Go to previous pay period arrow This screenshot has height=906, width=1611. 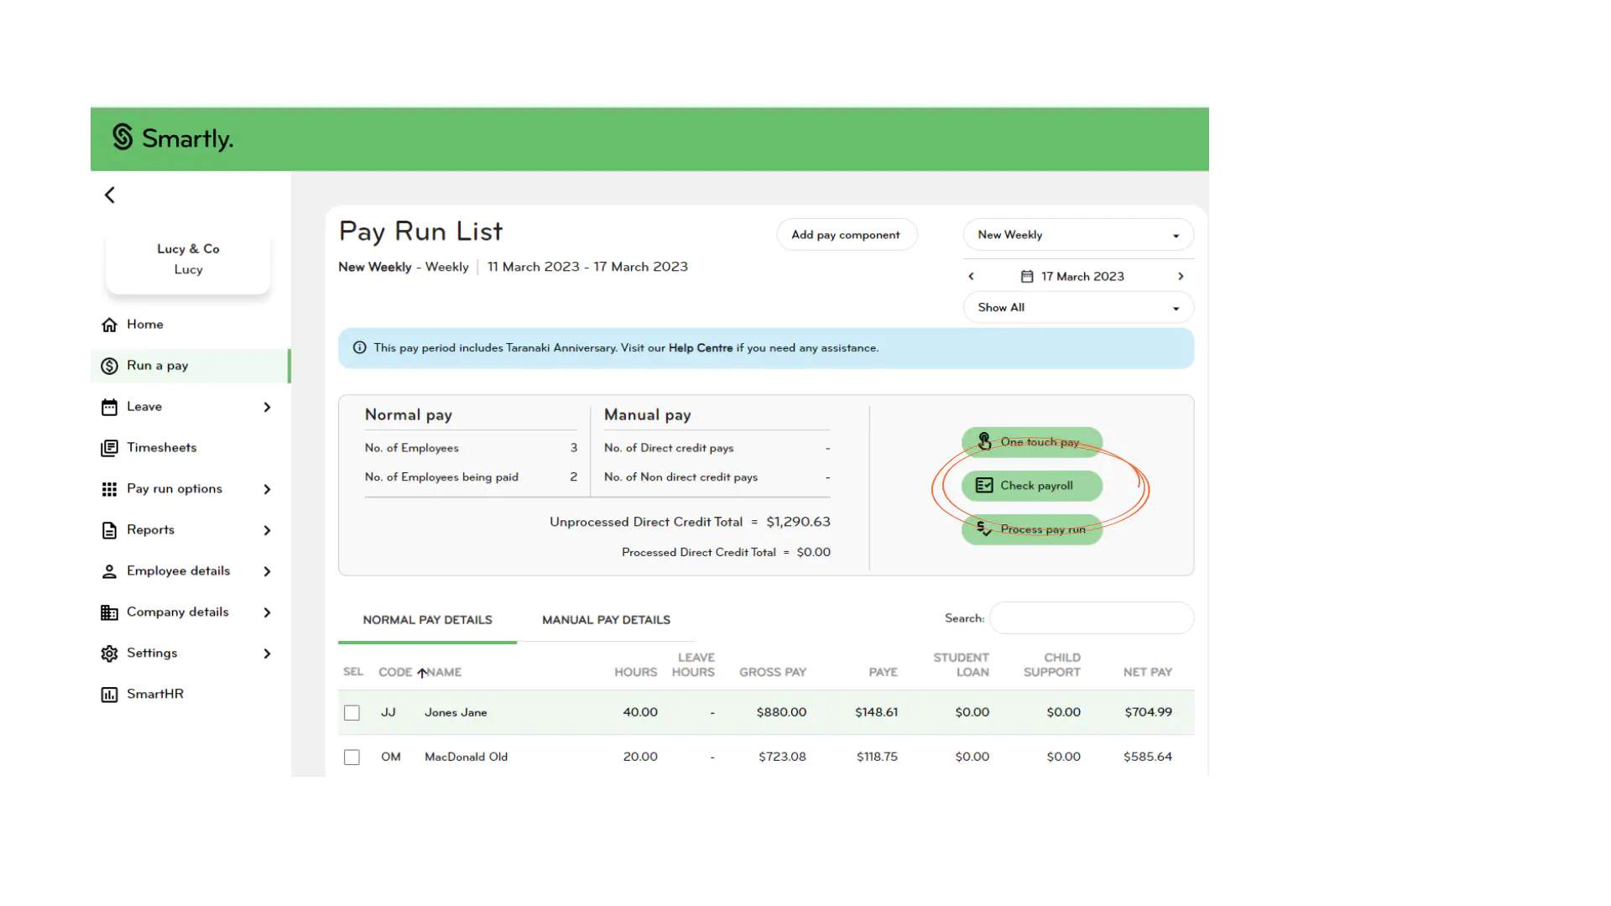pyautogui.click(x=972, y=276)
